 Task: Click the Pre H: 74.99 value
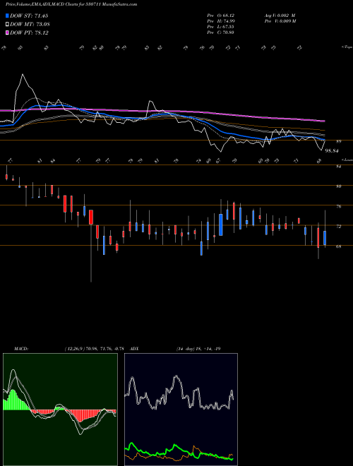221,21
